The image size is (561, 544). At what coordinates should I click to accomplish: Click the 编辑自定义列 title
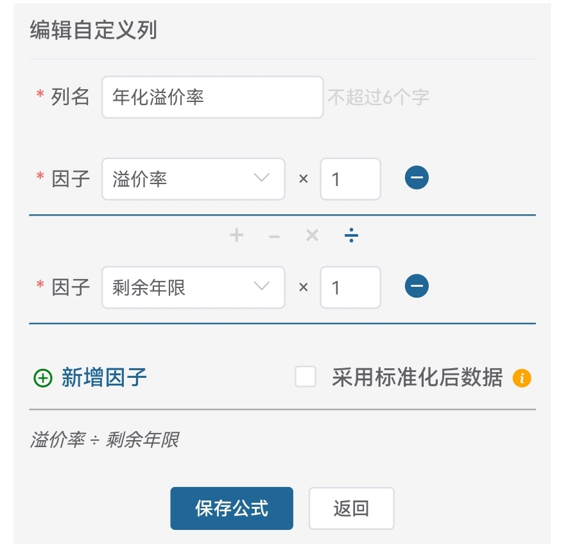click(94, 31)
